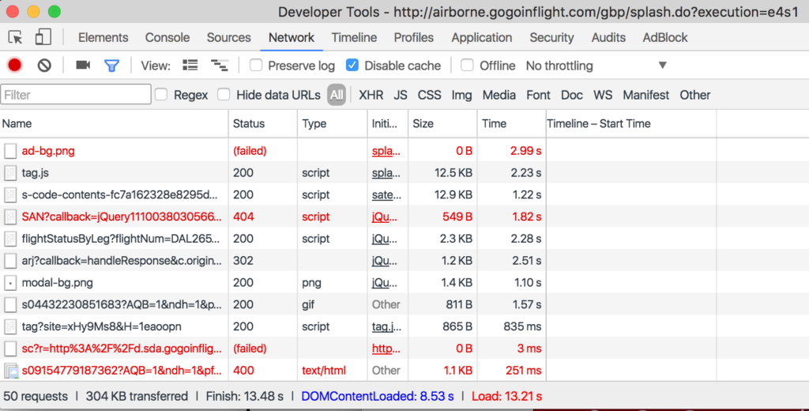Uncheck the Disable cache checkbox
Viewport: 809px width, 411px height.
[352, 65]
